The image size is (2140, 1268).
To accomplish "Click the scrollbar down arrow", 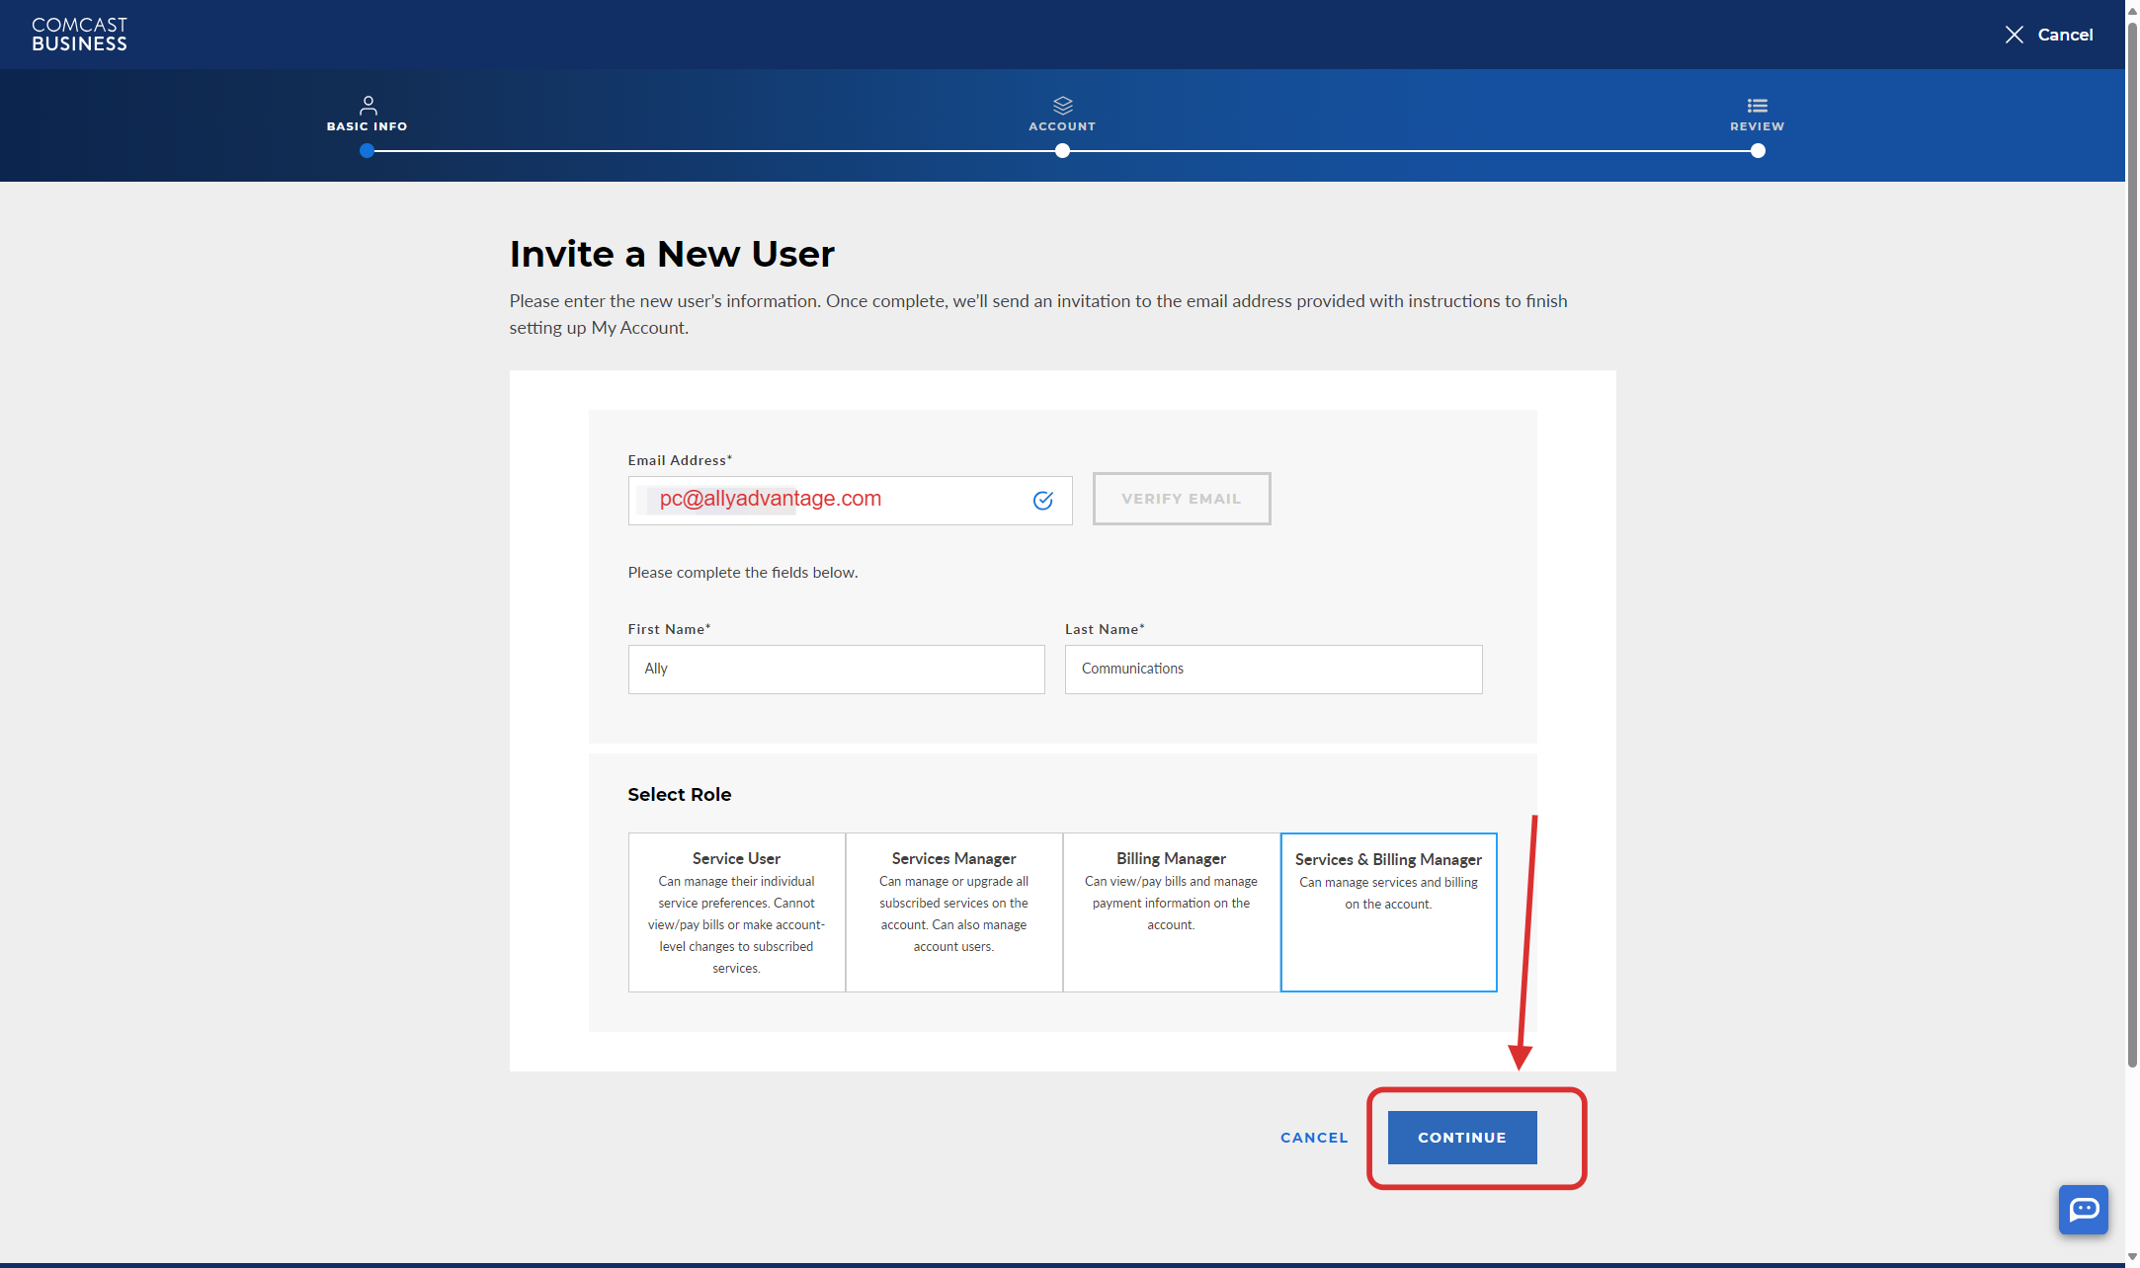I will pyautogui.click(x=2132, y=1257).
